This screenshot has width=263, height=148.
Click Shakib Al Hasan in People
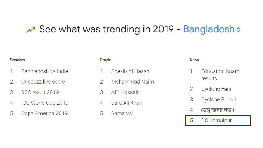pos(130,71)
